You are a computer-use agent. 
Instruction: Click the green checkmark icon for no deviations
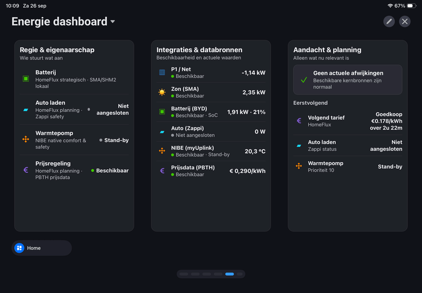(304, 80)
